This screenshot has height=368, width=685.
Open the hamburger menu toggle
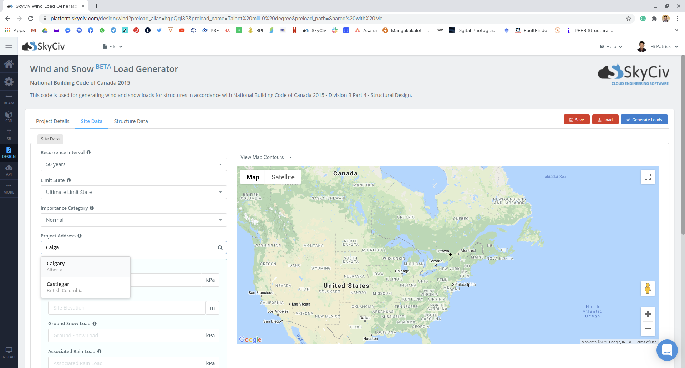pyautogui.click(x=9, y=46)
